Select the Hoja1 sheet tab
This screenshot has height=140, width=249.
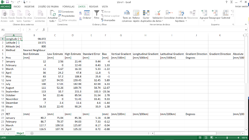click(x=20, y=133)
